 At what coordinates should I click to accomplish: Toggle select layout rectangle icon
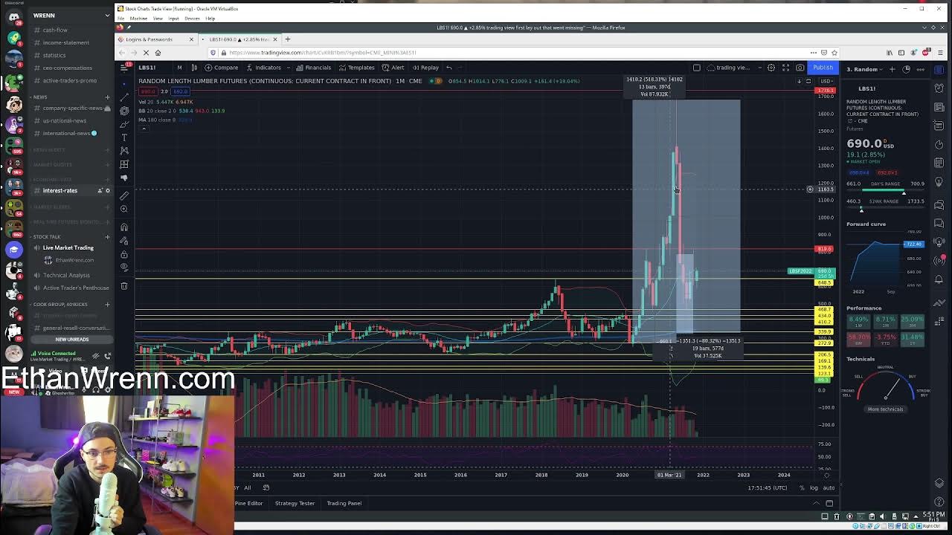[x=697, y=68]
